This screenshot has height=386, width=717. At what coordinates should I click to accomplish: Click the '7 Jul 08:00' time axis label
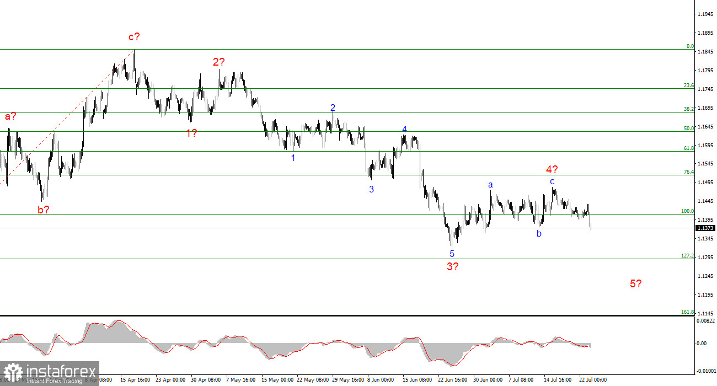(521, 380)
